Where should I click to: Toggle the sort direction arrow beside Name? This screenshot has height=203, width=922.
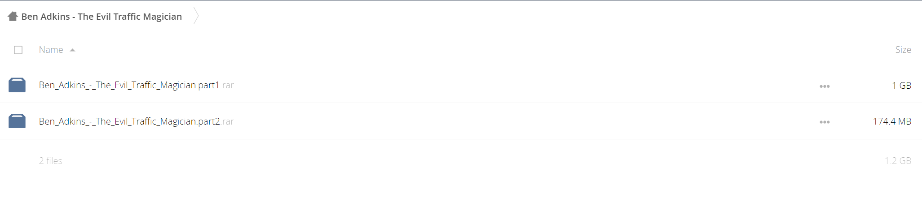72,50
